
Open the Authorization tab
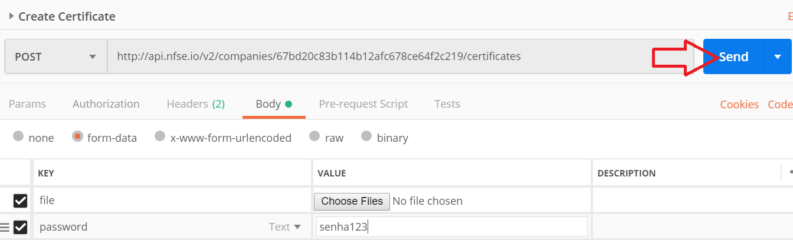(106, 104)
